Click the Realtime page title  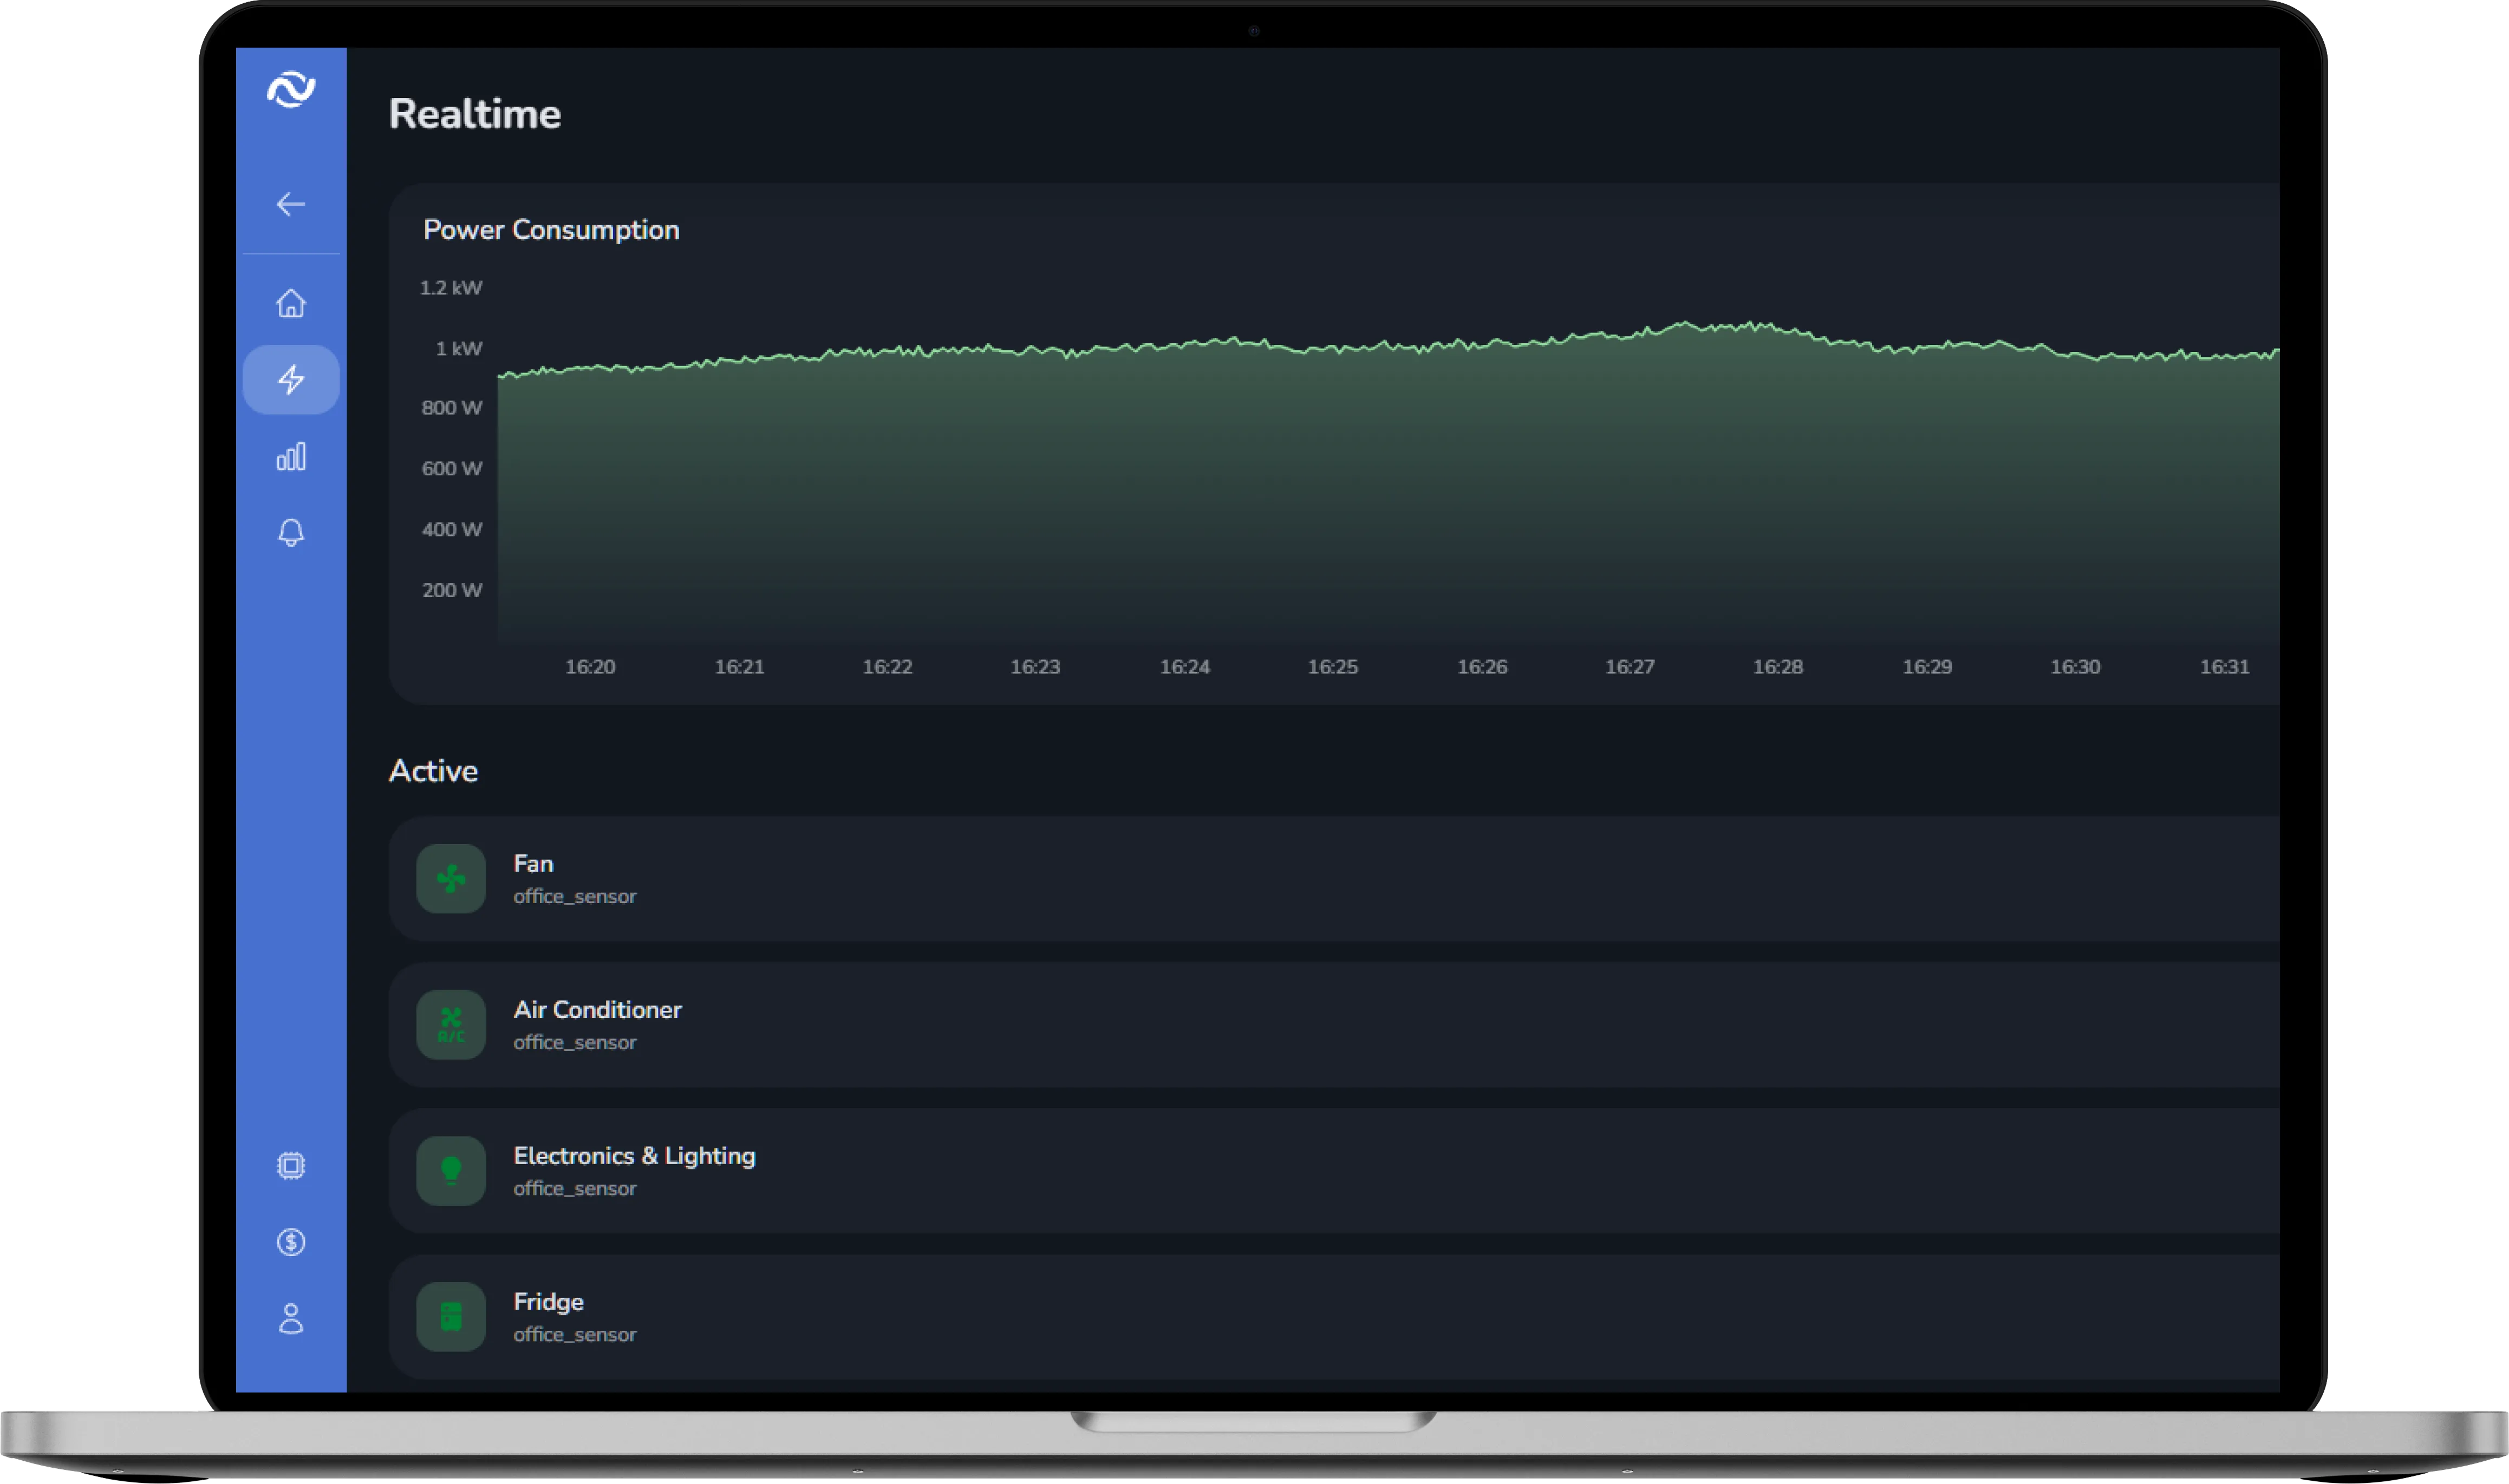475,113
